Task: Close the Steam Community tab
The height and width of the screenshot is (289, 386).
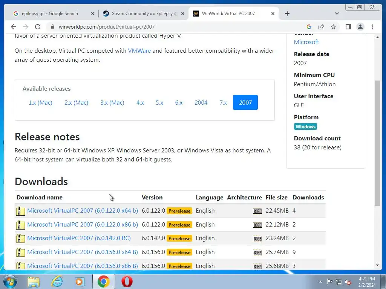Action: tap(183, 14)
